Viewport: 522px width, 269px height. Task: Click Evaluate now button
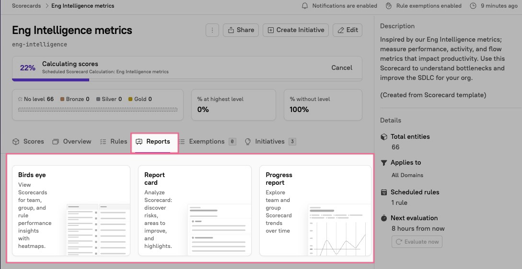pyautogui.click(x=417, y=242)
